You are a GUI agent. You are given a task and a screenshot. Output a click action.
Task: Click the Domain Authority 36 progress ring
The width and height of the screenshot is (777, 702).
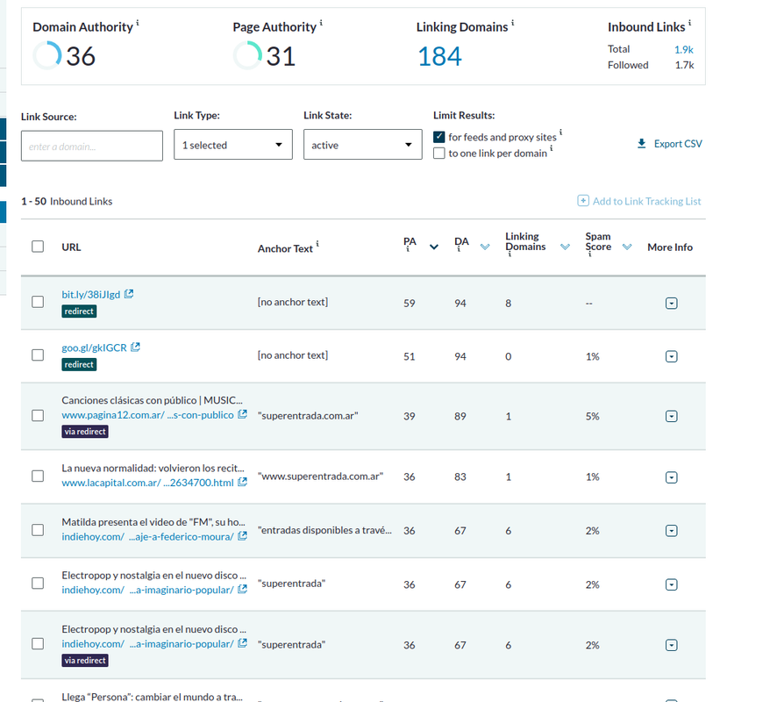pyautogui.click(x=47, y=55)
